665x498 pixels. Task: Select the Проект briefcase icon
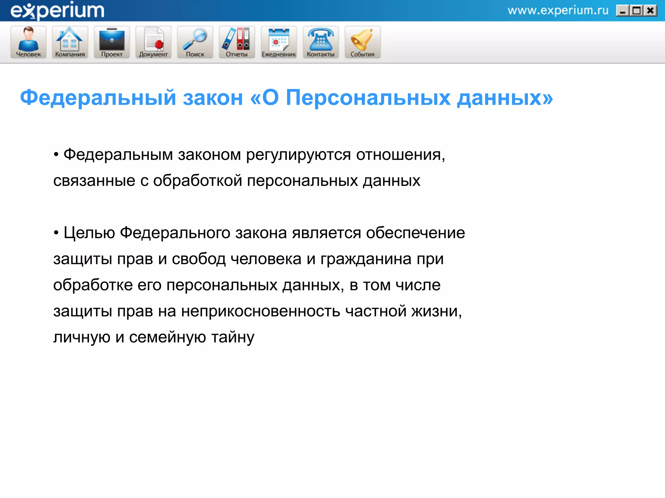[x=112, y=39]
